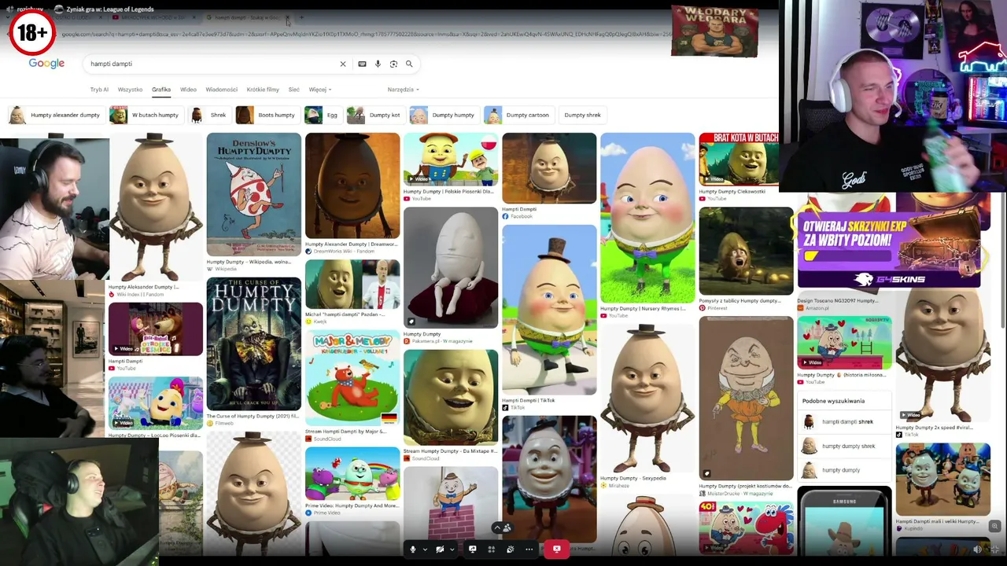
Task: Mute microphone in the call toolbar
Action: point(413,549)
